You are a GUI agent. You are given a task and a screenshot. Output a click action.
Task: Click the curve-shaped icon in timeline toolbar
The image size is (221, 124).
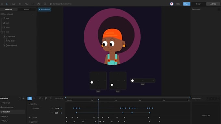coord(50,98)
